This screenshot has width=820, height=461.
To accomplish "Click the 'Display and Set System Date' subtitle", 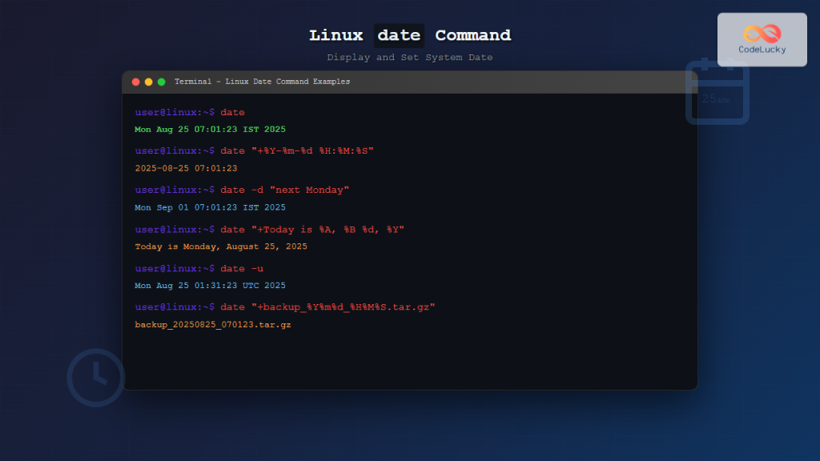I will (410, 57).
